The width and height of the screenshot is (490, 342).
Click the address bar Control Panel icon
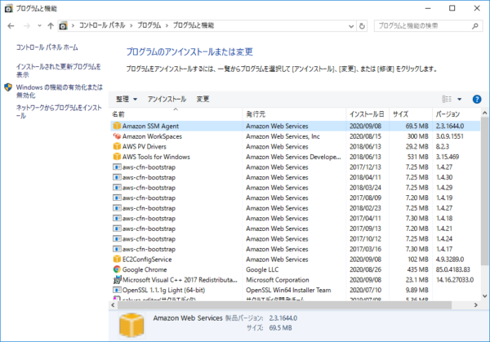click(x=64, y=25)
